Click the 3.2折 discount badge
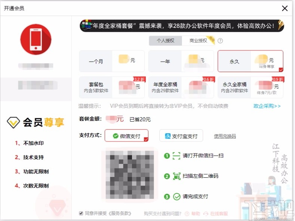295x221 pixels. click(139, 79)
